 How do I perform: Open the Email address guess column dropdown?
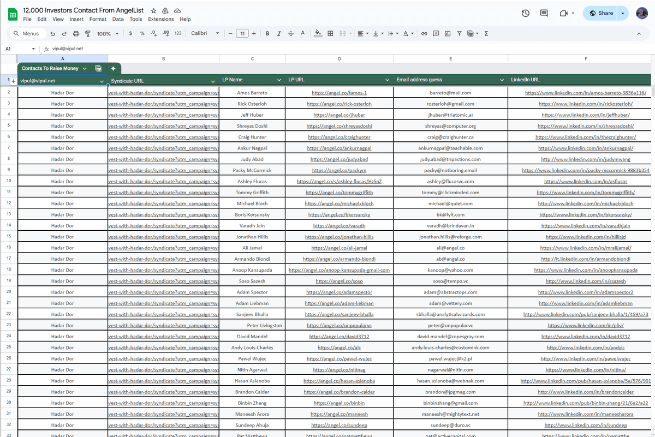coord(502,80)
